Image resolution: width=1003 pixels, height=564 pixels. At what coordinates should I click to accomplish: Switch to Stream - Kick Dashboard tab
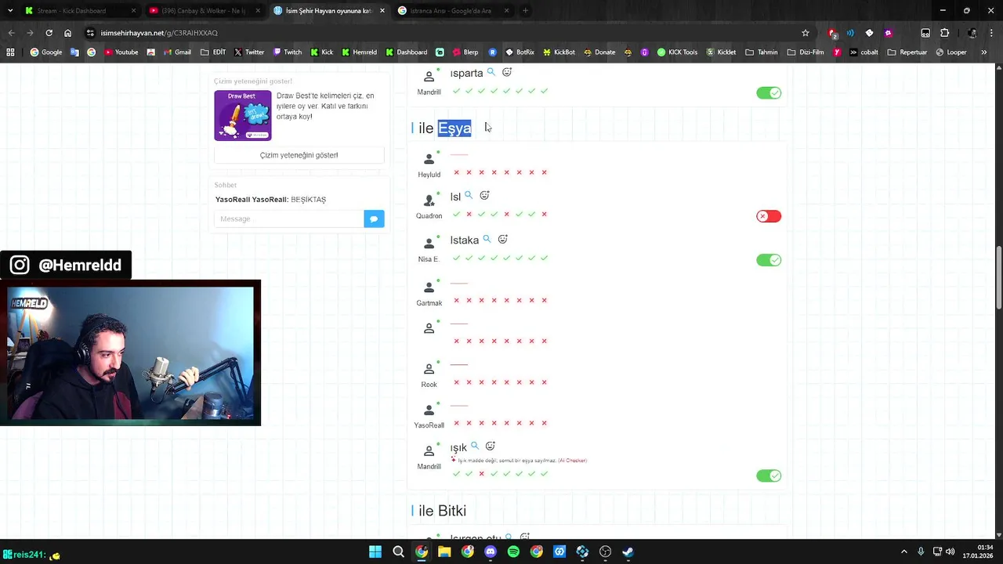point(78,11)
